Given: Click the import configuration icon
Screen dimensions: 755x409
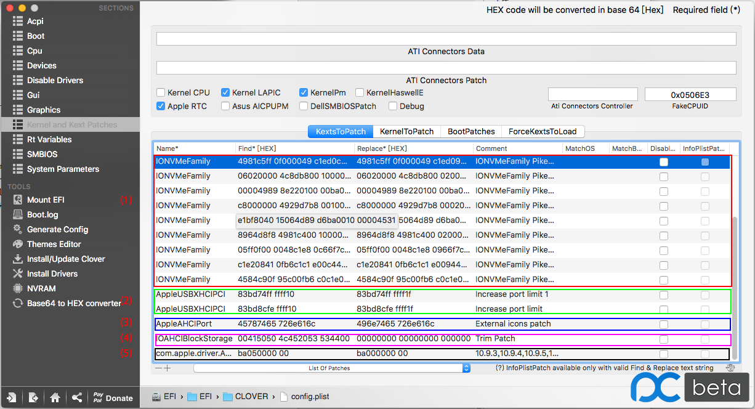Looking at the screenshot, I should click(x=12, y=397).
